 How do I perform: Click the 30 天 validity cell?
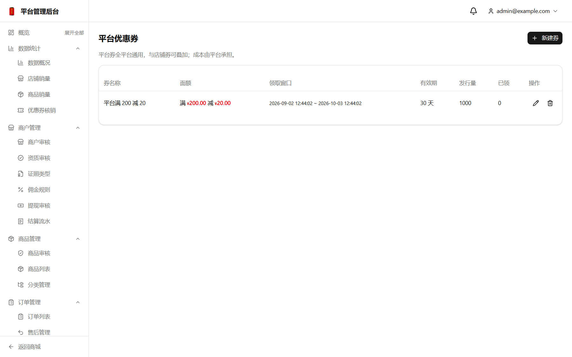tap(427, 103)
